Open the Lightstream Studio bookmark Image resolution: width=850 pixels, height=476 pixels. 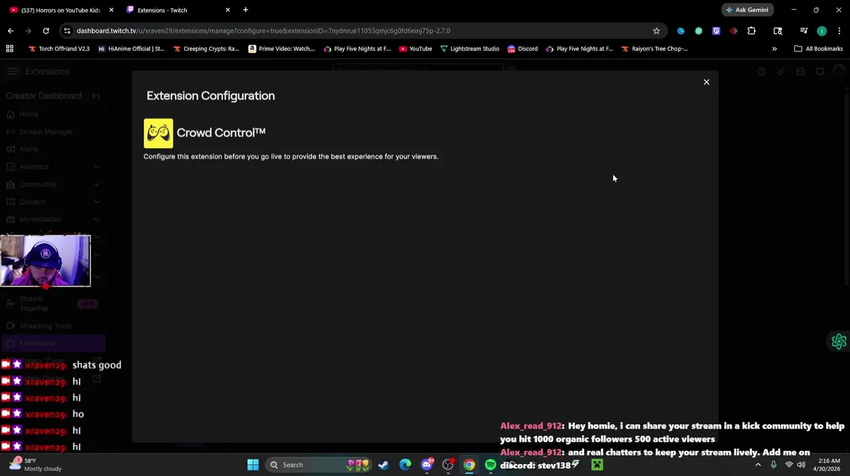point(469,48)
